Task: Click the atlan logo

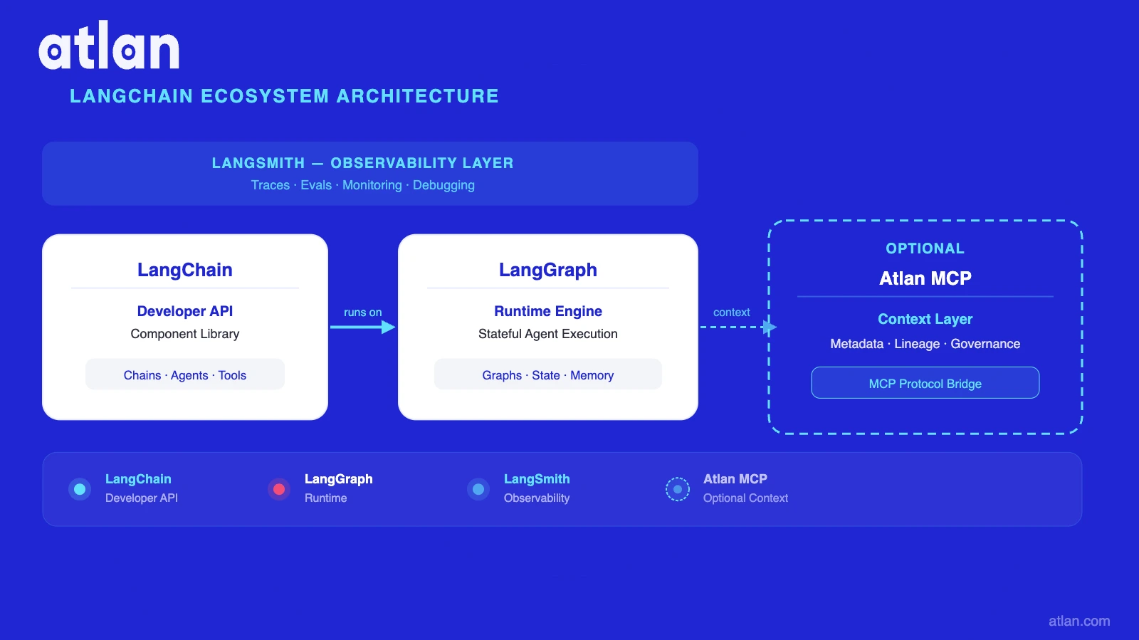Action: 109,45
